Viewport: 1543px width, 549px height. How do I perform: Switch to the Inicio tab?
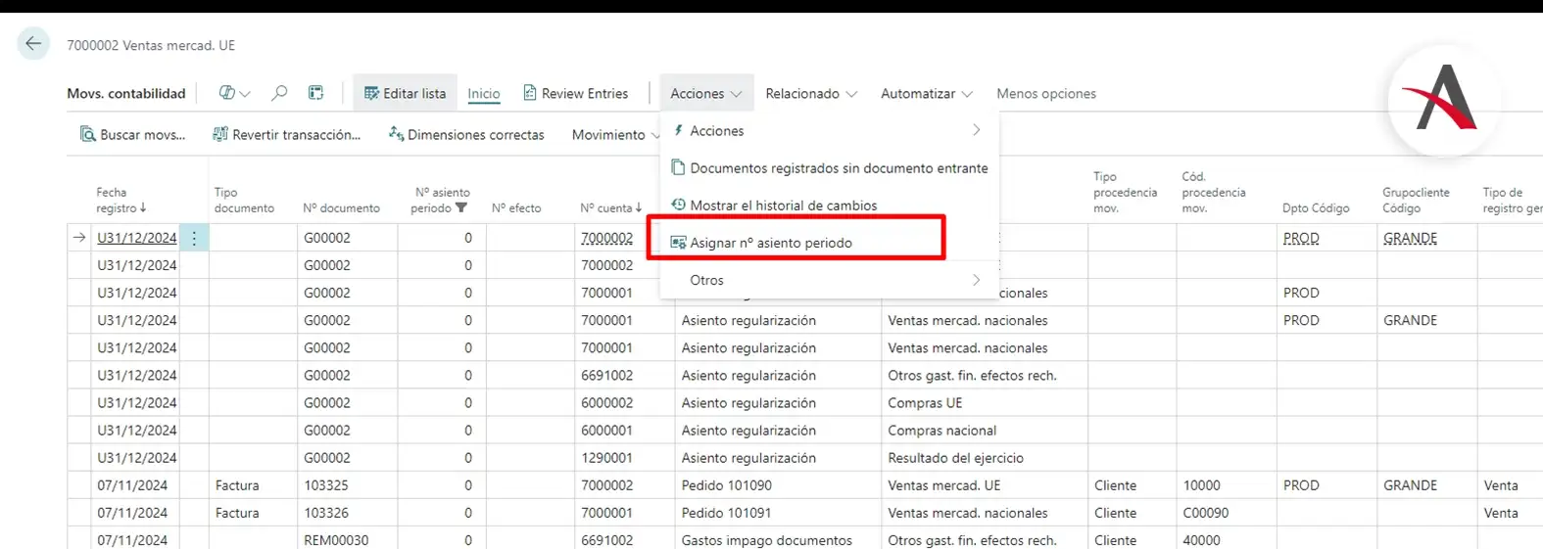coord(484,93)
